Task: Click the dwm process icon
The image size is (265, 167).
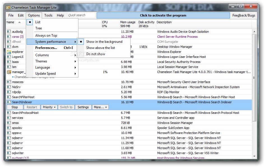Action: (9, 47)
